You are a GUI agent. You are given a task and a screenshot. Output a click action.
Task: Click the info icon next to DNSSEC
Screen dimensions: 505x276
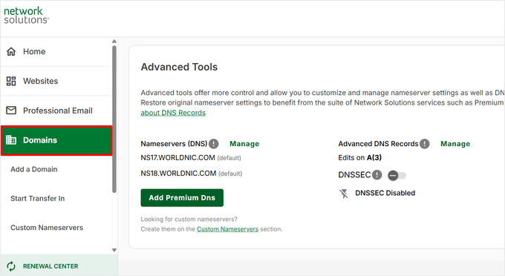[377, 175]
